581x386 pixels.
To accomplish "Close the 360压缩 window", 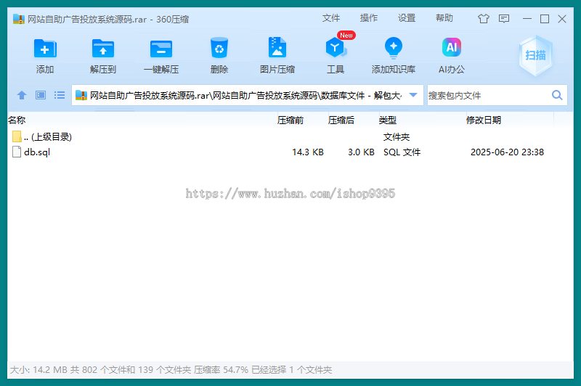I will click(562, 19).
